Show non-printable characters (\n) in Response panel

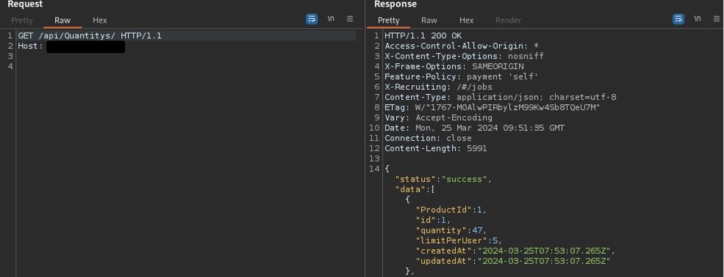click(698, 19)
